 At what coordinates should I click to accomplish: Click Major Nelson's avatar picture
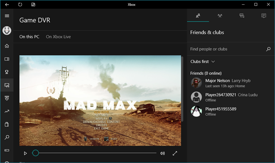pyautogui.click(x=196, y=83)
